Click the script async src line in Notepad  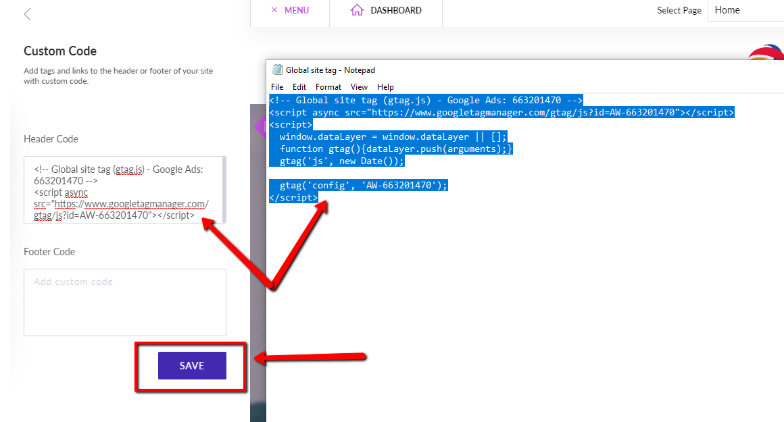coord(501,112)
